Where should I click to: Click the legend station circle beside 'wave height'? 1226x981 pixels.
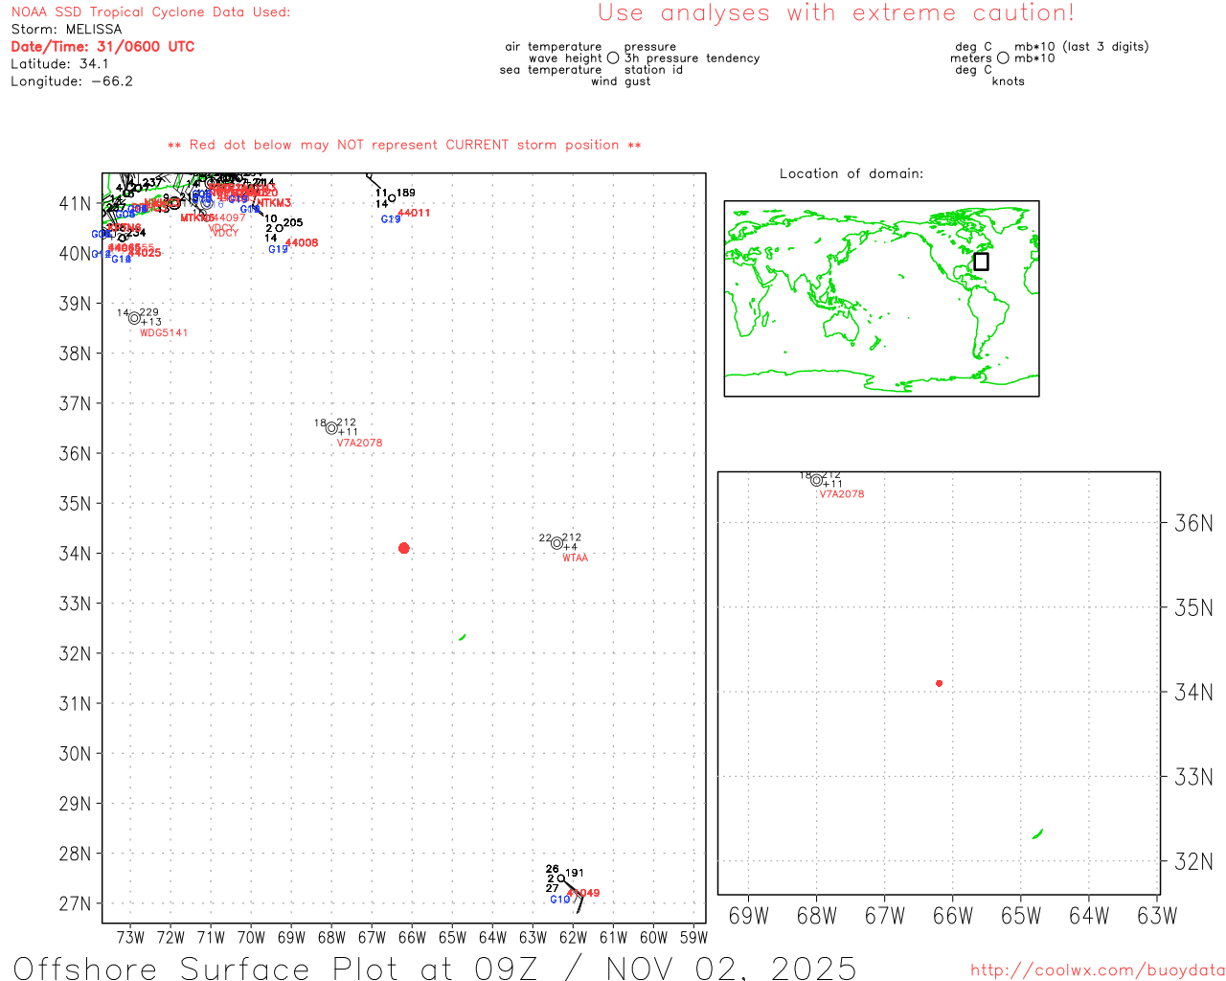[x=613, y=58]
